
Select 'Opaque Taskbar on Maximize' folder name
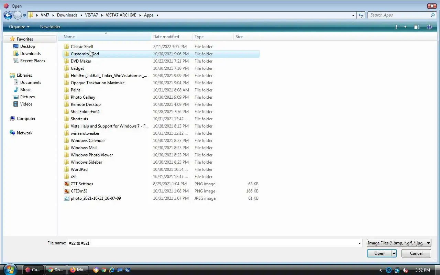(98, 82)
